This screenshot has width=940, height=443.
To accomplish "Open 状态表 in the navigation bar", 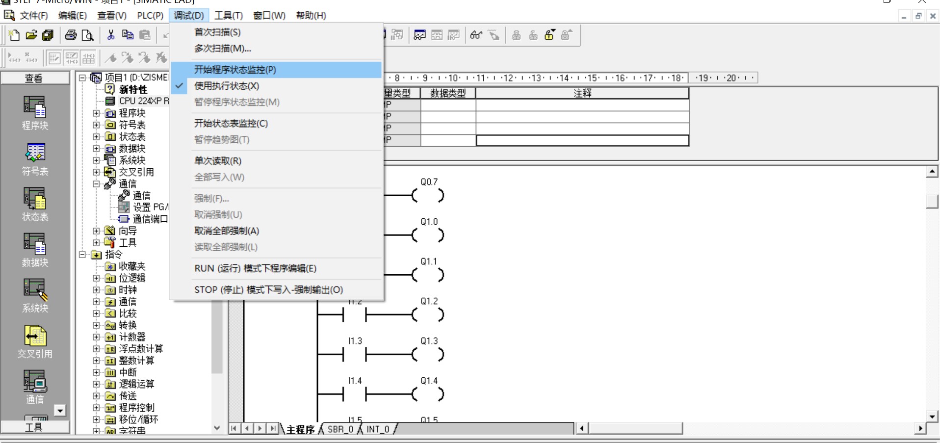I will (x=35, y=204).
